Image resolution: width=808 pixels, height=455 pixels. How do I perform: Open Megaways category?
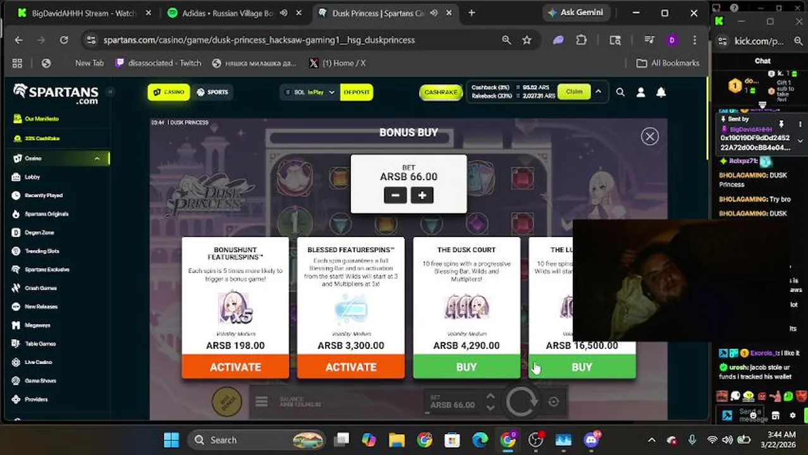coord(37,325)
